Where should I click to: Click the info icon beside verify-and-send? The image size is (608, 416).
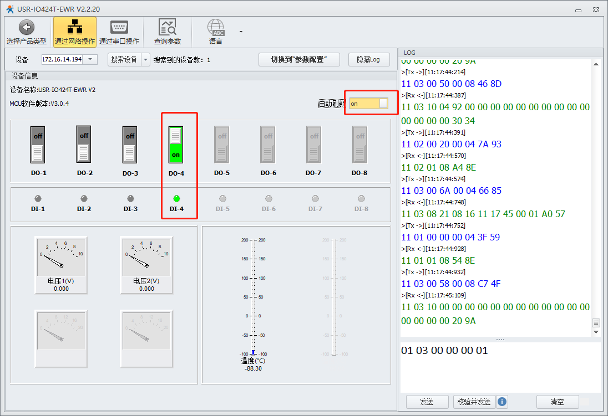coord(501,402)
